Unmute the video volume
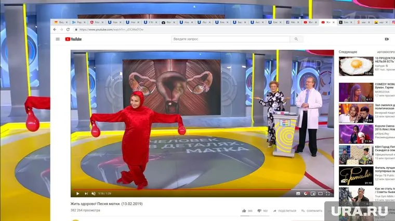 tap(94, 193)
